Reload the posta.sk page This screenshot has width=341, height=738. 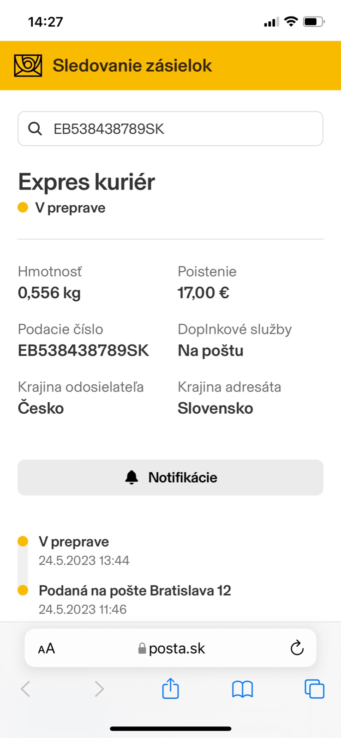[x=297, y=648]
